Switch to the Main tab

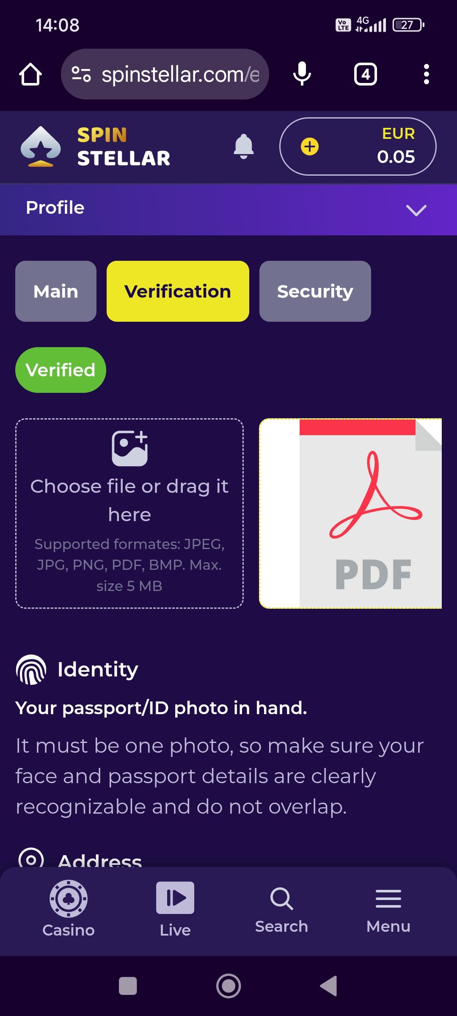point(56,291)
